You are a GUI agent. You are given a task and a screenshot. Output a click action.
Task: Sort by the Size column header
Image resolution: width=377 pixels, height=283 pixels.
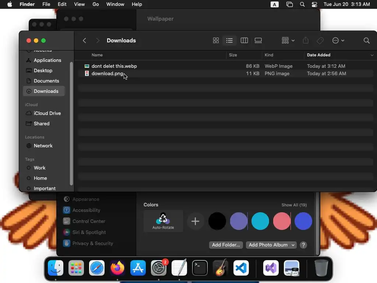(233, 55)
